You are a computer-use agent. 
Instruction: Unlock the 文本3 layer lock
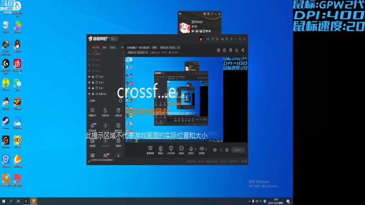click(93, 77)
